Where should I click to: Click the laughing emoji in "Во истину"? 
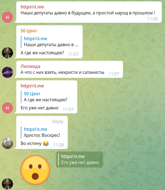pos(46,143)
